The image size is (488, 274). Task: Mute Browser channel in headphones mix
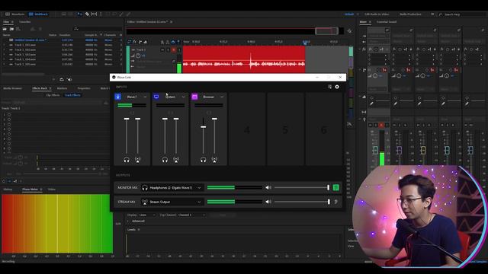tap(204, 160)
